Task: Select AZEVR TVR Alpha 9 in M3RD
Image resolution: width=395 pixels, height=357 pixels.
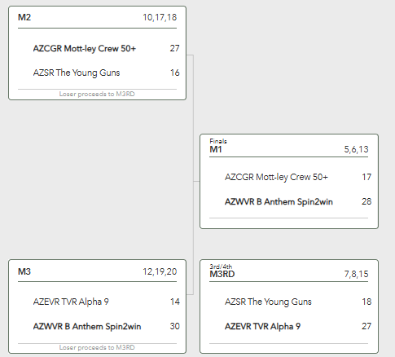Action: [x=262, y=326]
